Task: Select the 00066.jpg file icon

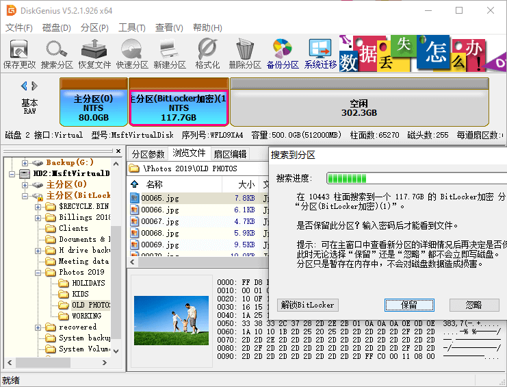Action: pos(135,210)
